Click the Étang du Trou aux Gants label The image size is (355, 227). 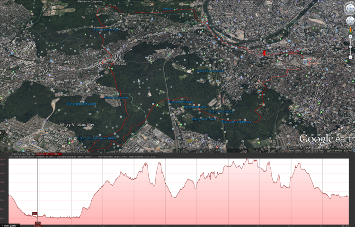coord(97,138)
